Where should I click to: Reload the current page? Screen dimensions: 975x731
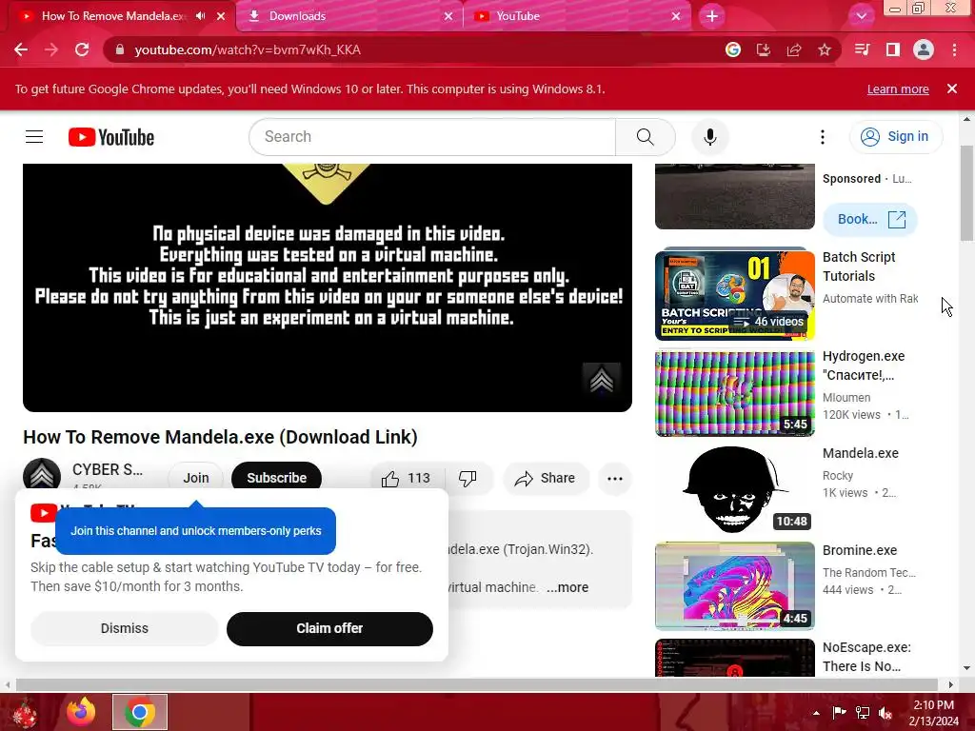82,49
